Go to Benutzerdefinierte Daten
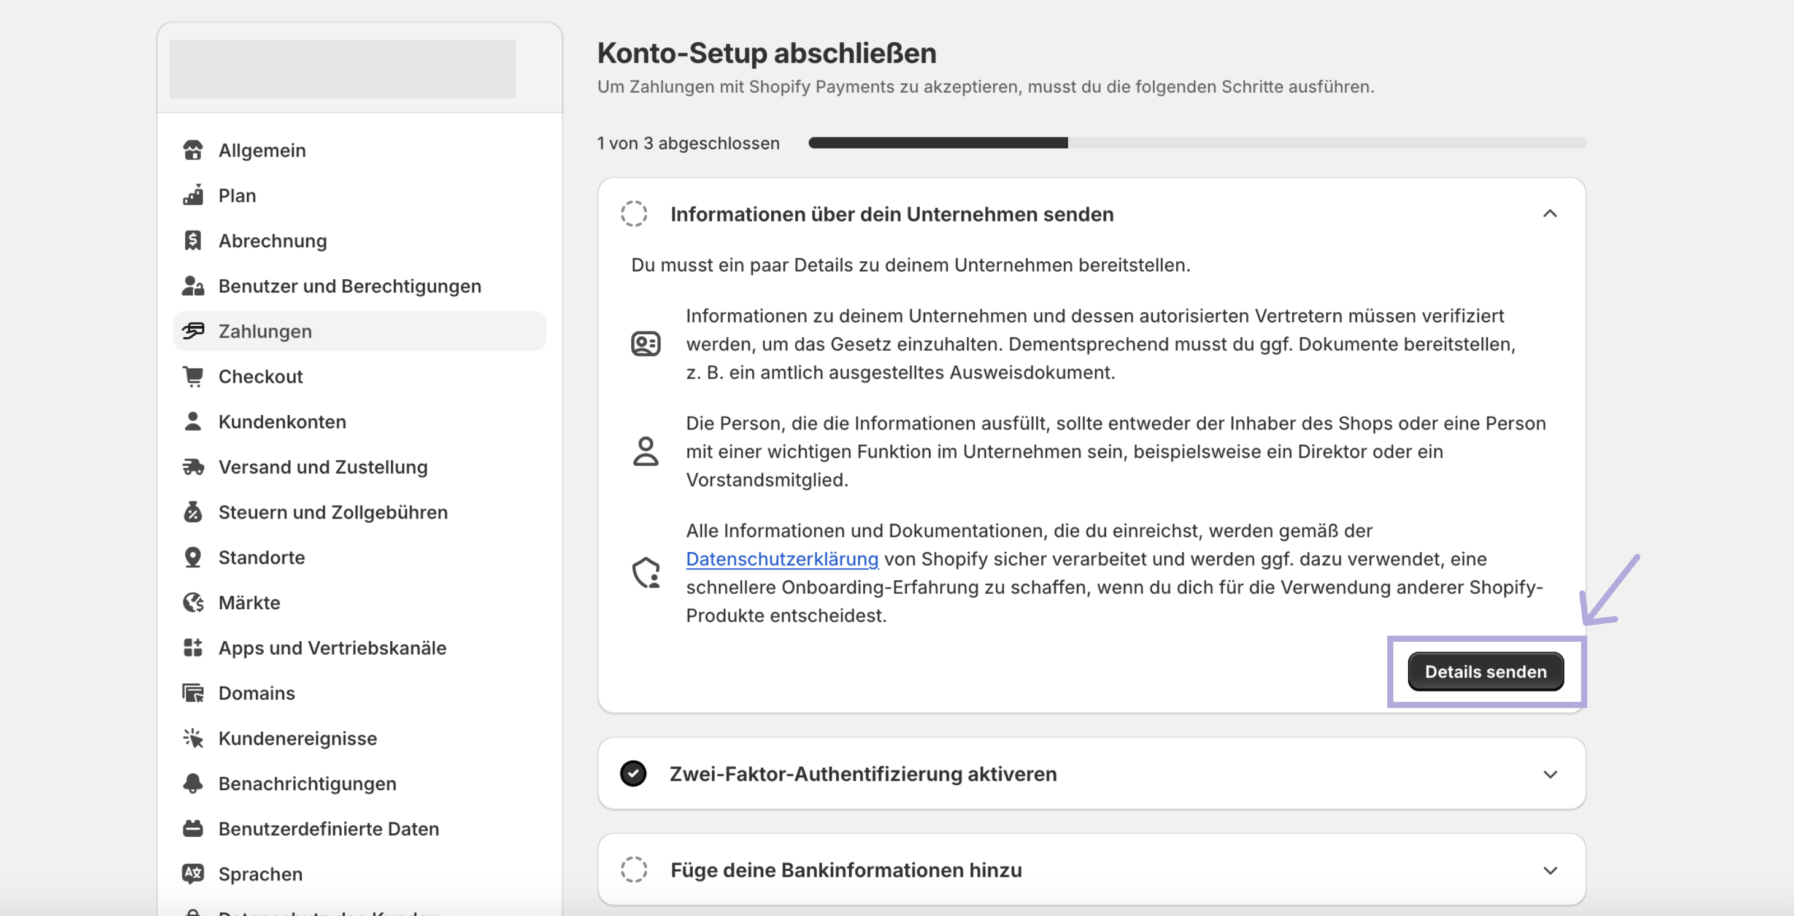This screenshot has width=1794, height=916. tap(360, 829)
